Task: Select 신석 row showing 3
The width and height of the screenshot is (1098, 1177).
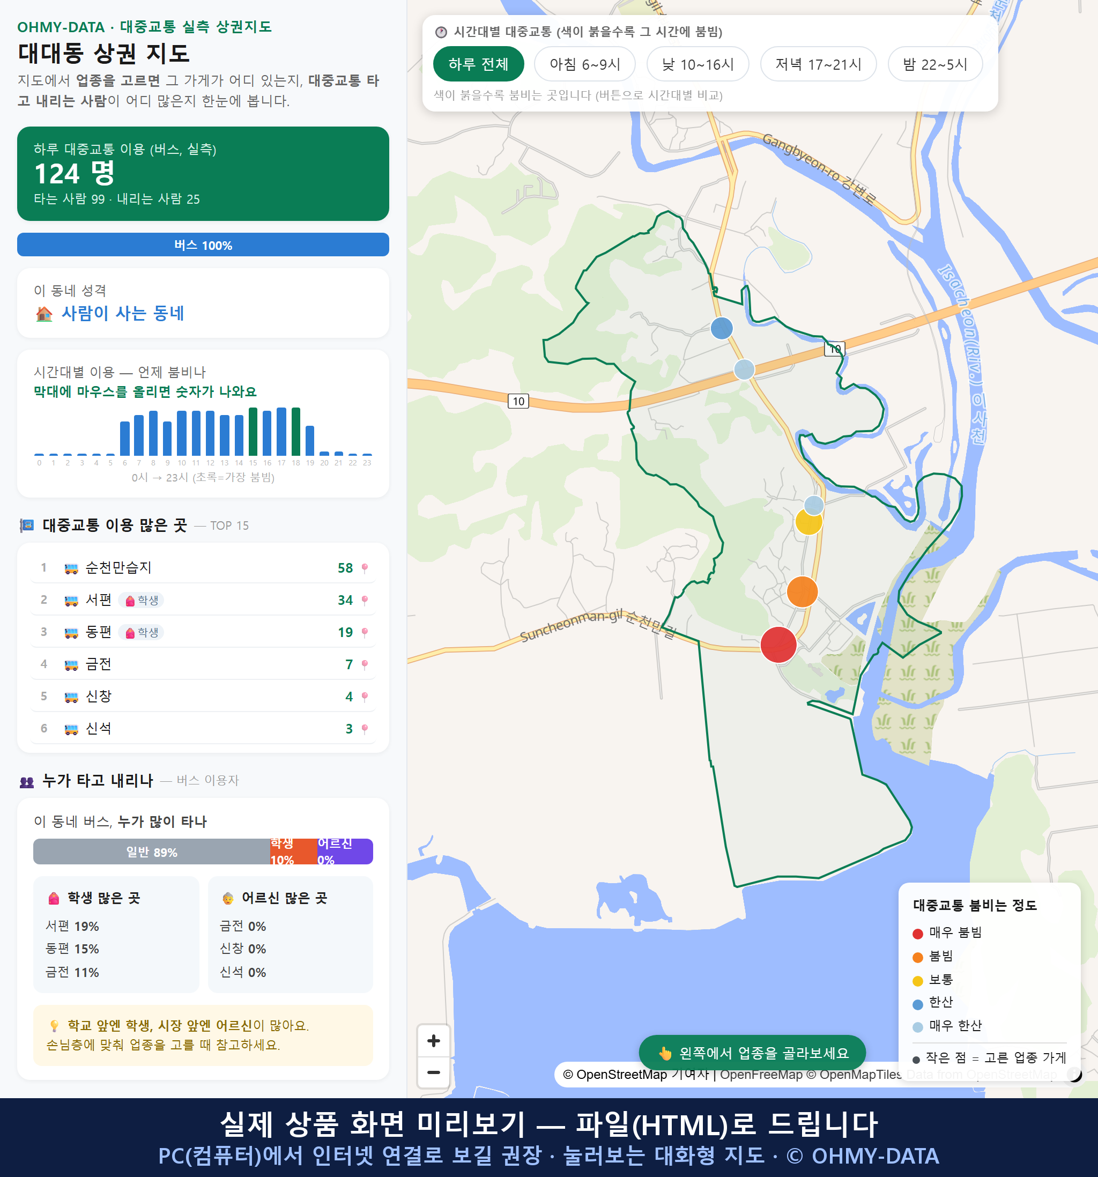Action: click(203, 729)
